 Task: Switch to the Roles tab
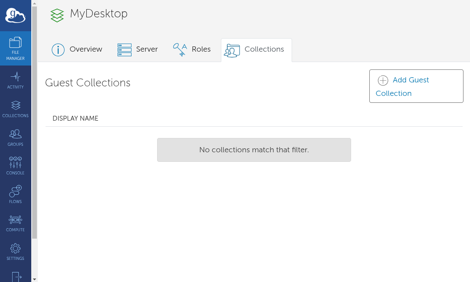[192, 49]
